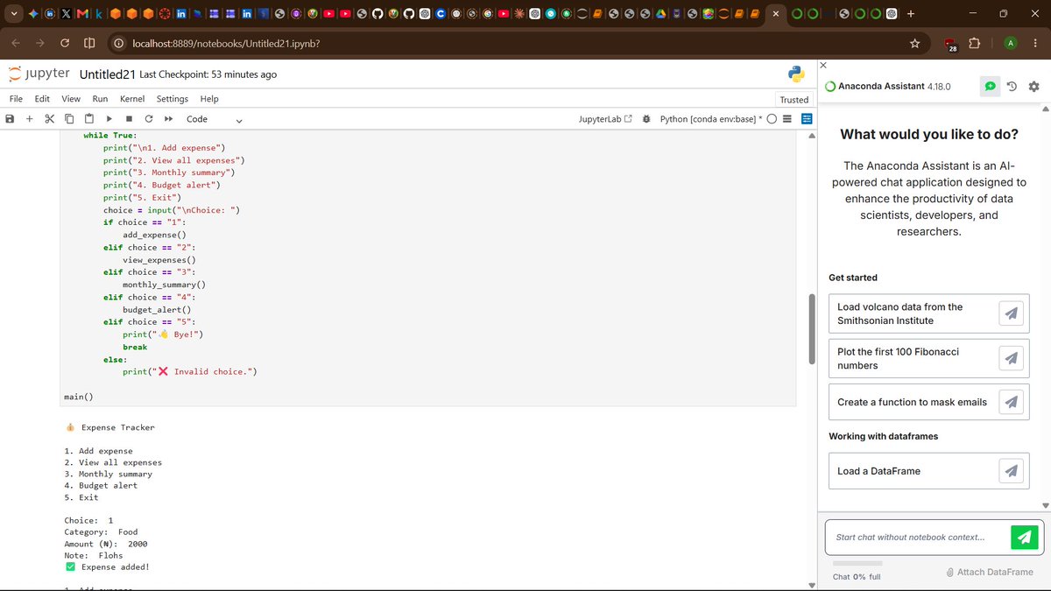Open notebook in JupyterLab link
Viewport: 1051px width, 591px height.
(605, 119)
